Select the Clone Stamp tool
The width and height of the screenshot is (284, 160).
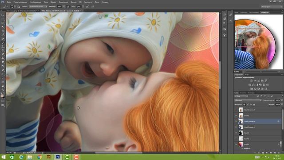(x=3, y=47)
